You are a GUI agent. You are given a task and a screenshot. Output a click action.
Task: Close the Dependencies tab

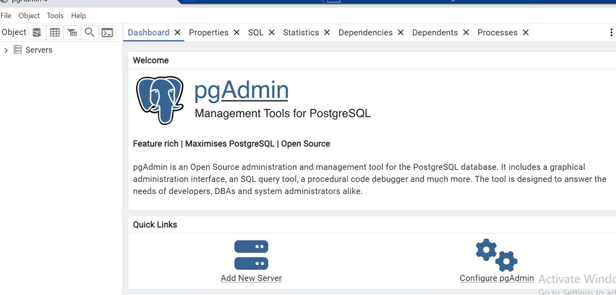click(x=400, y=33)
